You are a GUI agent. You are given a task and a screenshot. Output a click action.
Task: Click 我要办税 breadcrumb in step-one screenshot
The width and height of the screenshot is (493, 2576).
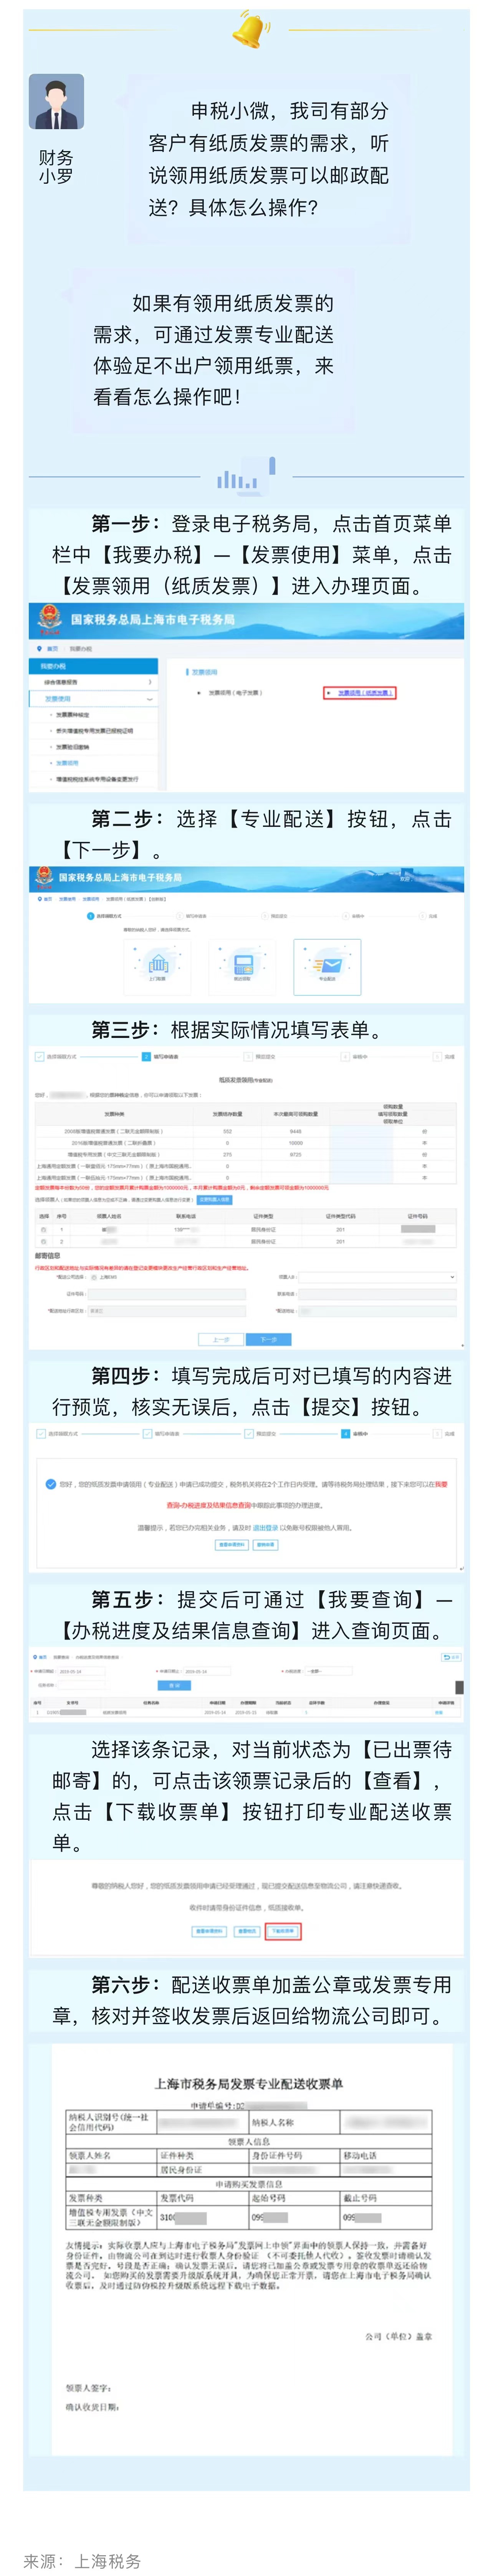point(82,649)
